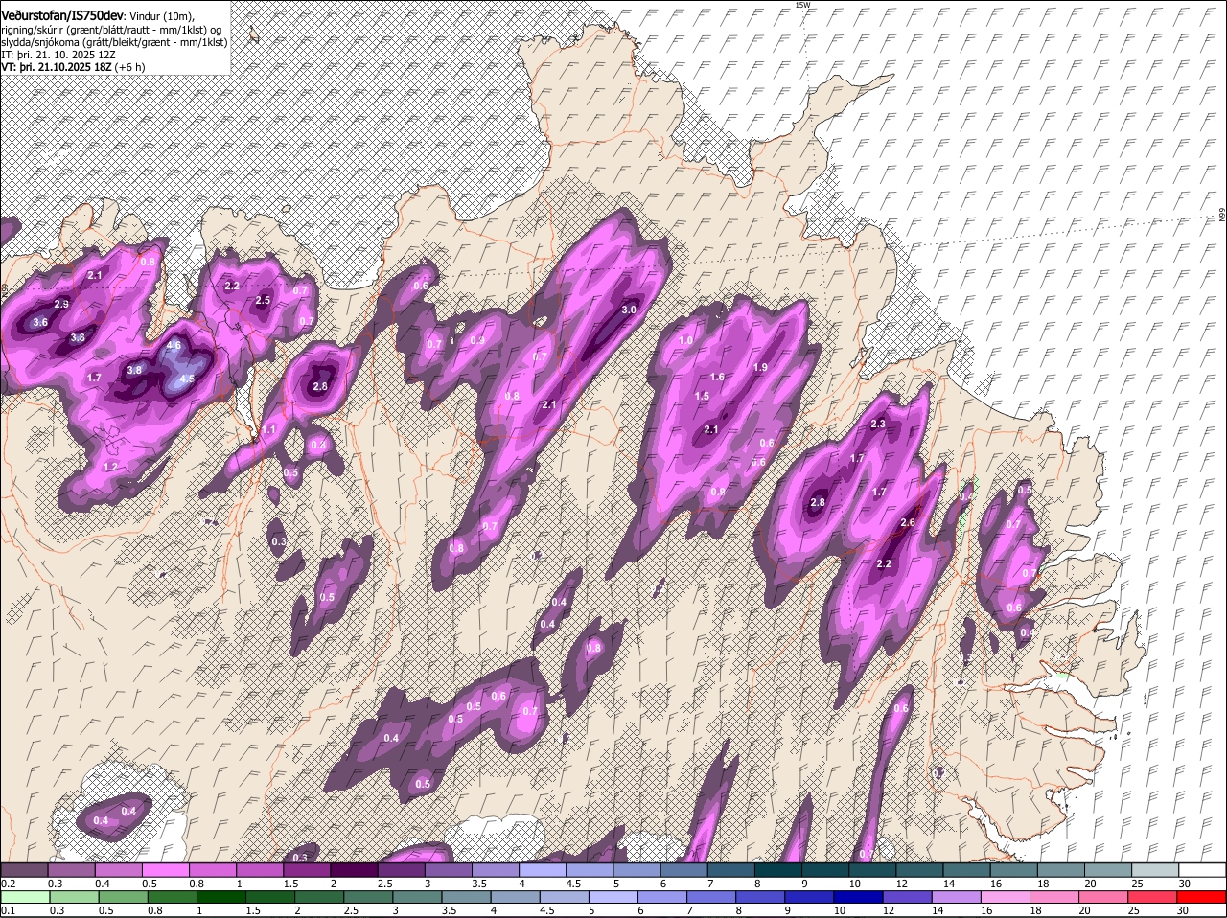The height and width of the screenshot is (918, 1227).
Task: Pick upper legend dark swatch between 2 and 2.5
Action: [x=353, y=870]
